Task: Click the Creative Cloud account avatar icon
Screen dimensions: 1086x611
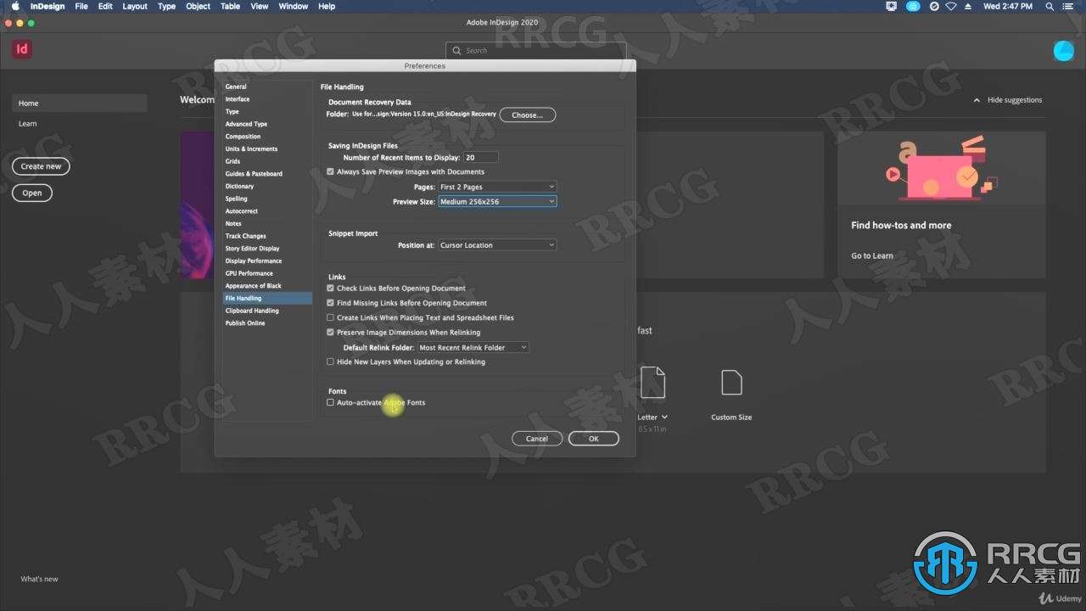Action: (1063, 51)
